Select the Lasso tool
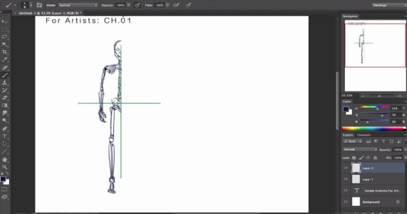The width and height of the screenshot is (407, 214). pyautogui.click(x=4, y=36)
